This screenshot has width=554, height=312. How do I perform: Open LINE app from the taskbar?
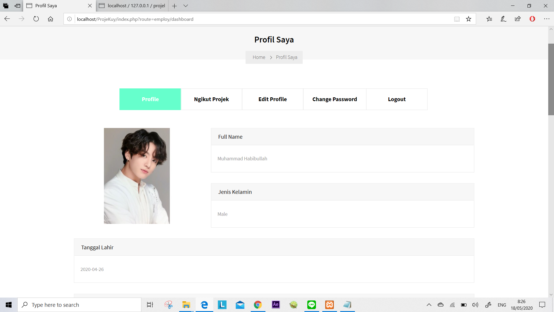[312, 305]
